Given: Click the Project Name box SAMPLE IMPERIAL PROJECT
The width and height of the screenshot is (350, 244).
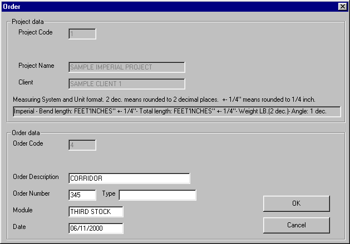Looking at the screenshot, I should pos(126,67).
